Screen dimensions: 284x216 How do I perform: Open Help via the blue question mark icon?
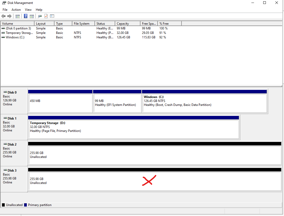tap(26, 16)
